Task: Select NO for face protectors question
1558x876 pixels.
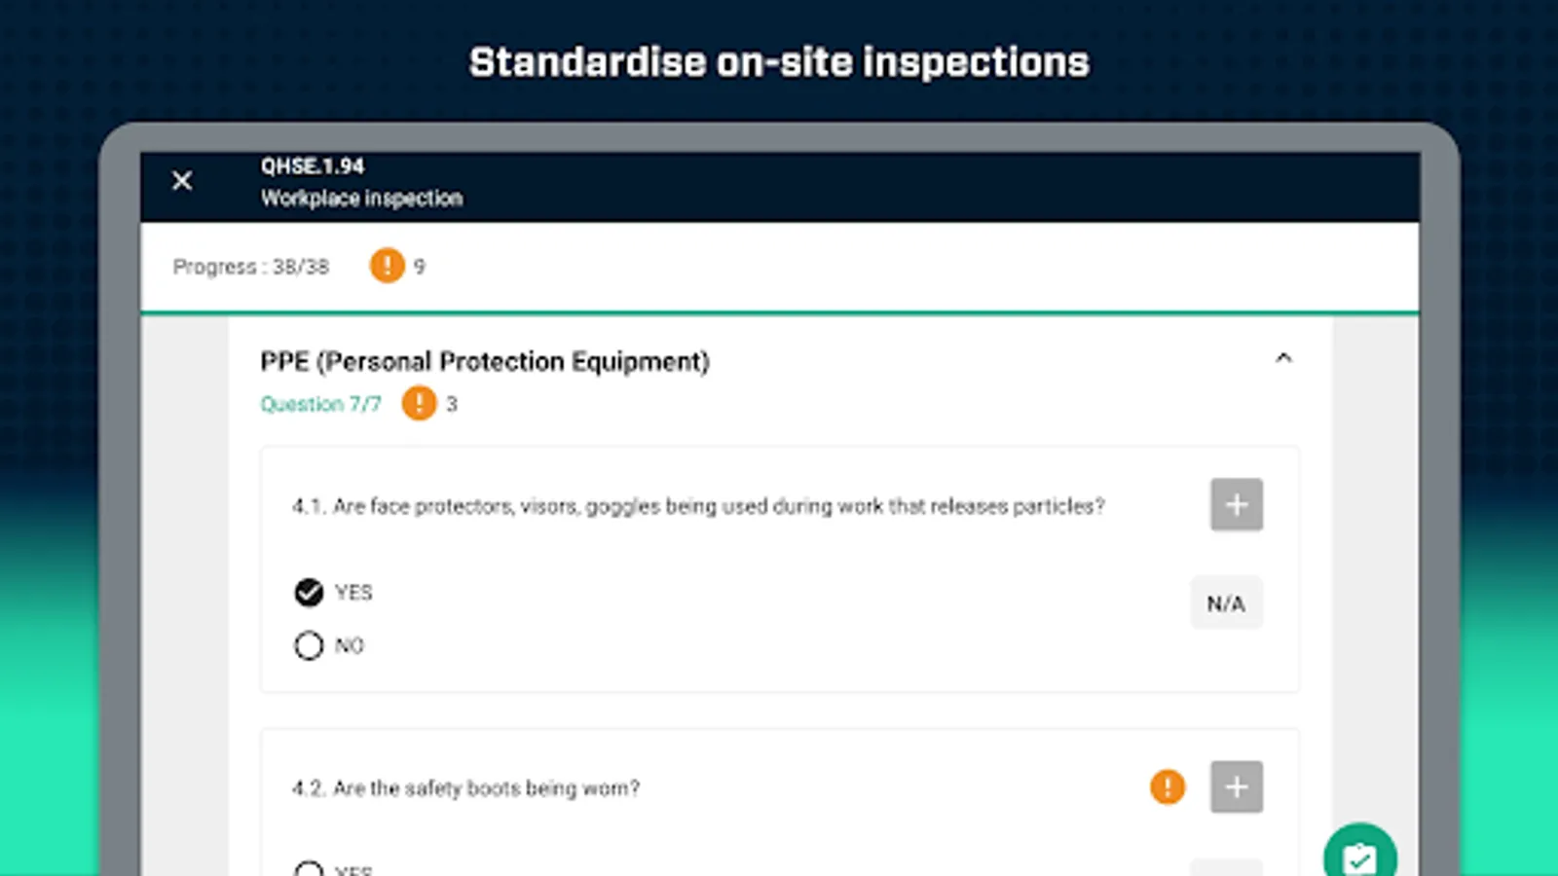Action: 309,645
